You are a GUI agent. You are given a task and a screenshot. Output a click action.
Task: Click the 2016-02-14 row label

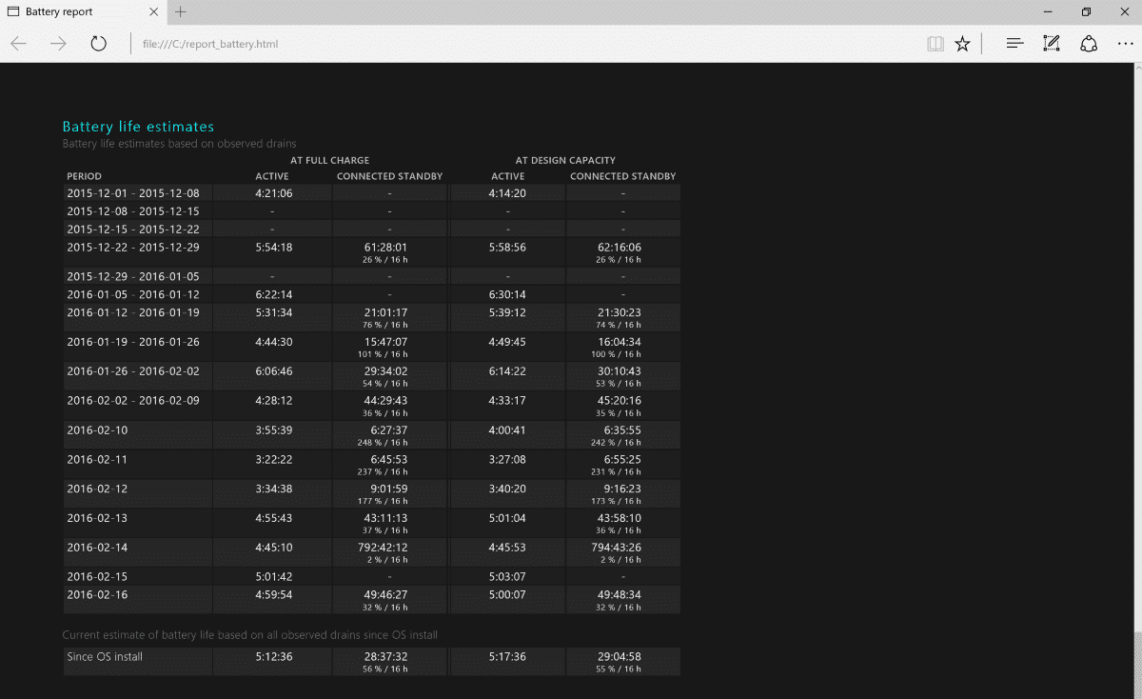(97, 549)
